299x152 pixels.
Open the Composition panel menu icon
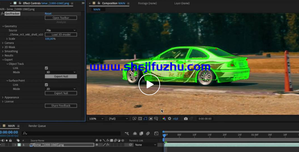128,4
